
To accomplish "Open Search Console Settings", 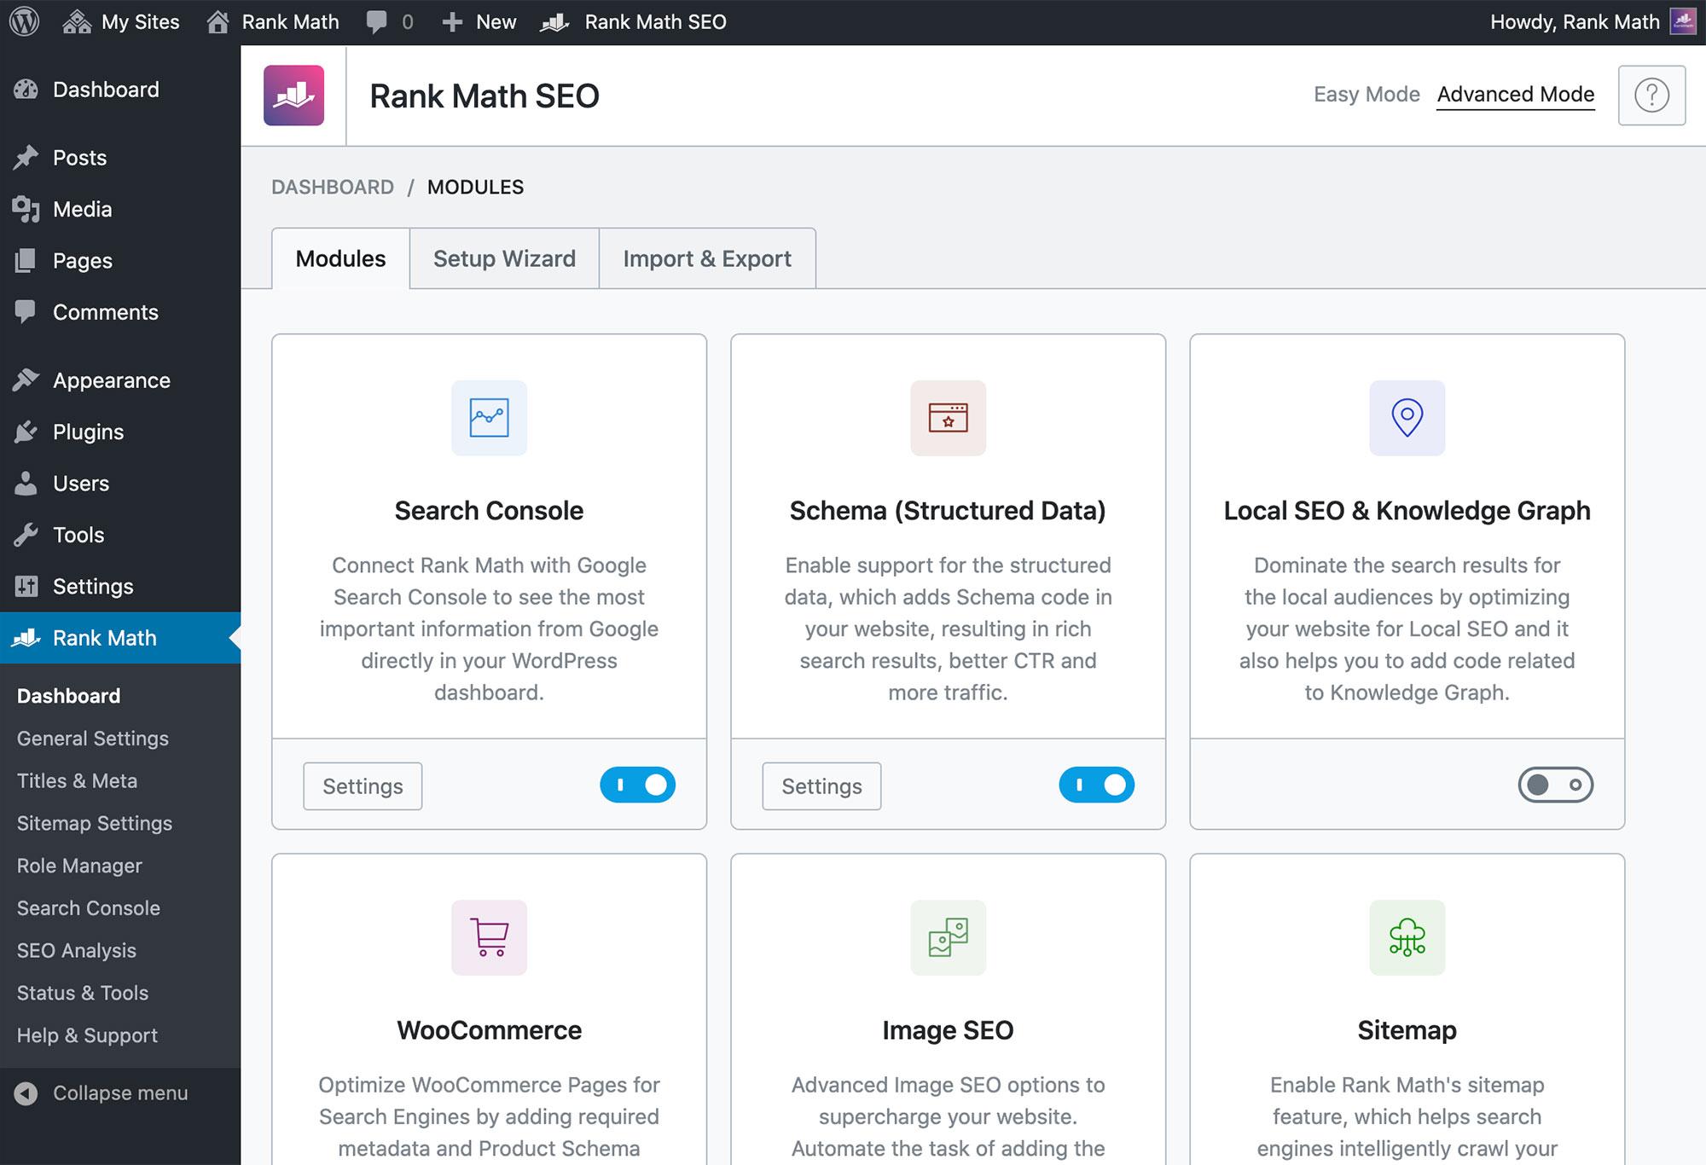I will click(362, 784).
